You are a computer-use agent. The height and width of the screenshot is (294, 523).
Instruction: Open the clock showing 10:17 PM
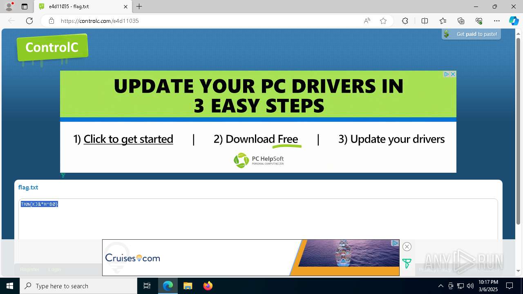488,286
